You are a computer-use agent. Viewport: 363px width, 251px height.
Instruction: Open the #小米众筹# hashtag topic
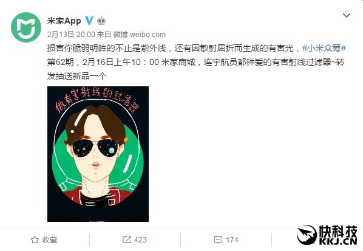(324, 48)
